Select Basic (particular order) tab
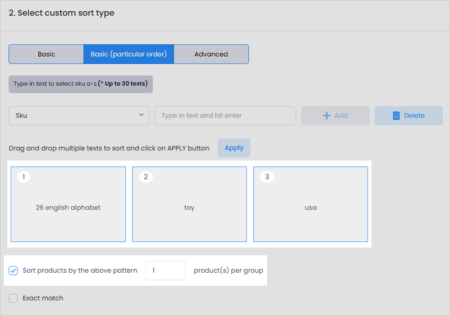The height and width of the screenshot is (316, 450). [x=128, y=54]
